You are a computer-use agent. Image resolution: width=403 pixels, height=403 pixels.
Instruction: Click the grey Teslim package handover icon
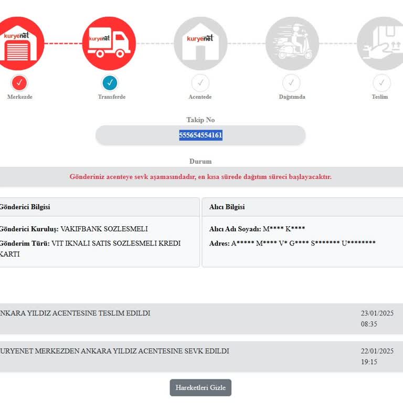tap(380, 44)
